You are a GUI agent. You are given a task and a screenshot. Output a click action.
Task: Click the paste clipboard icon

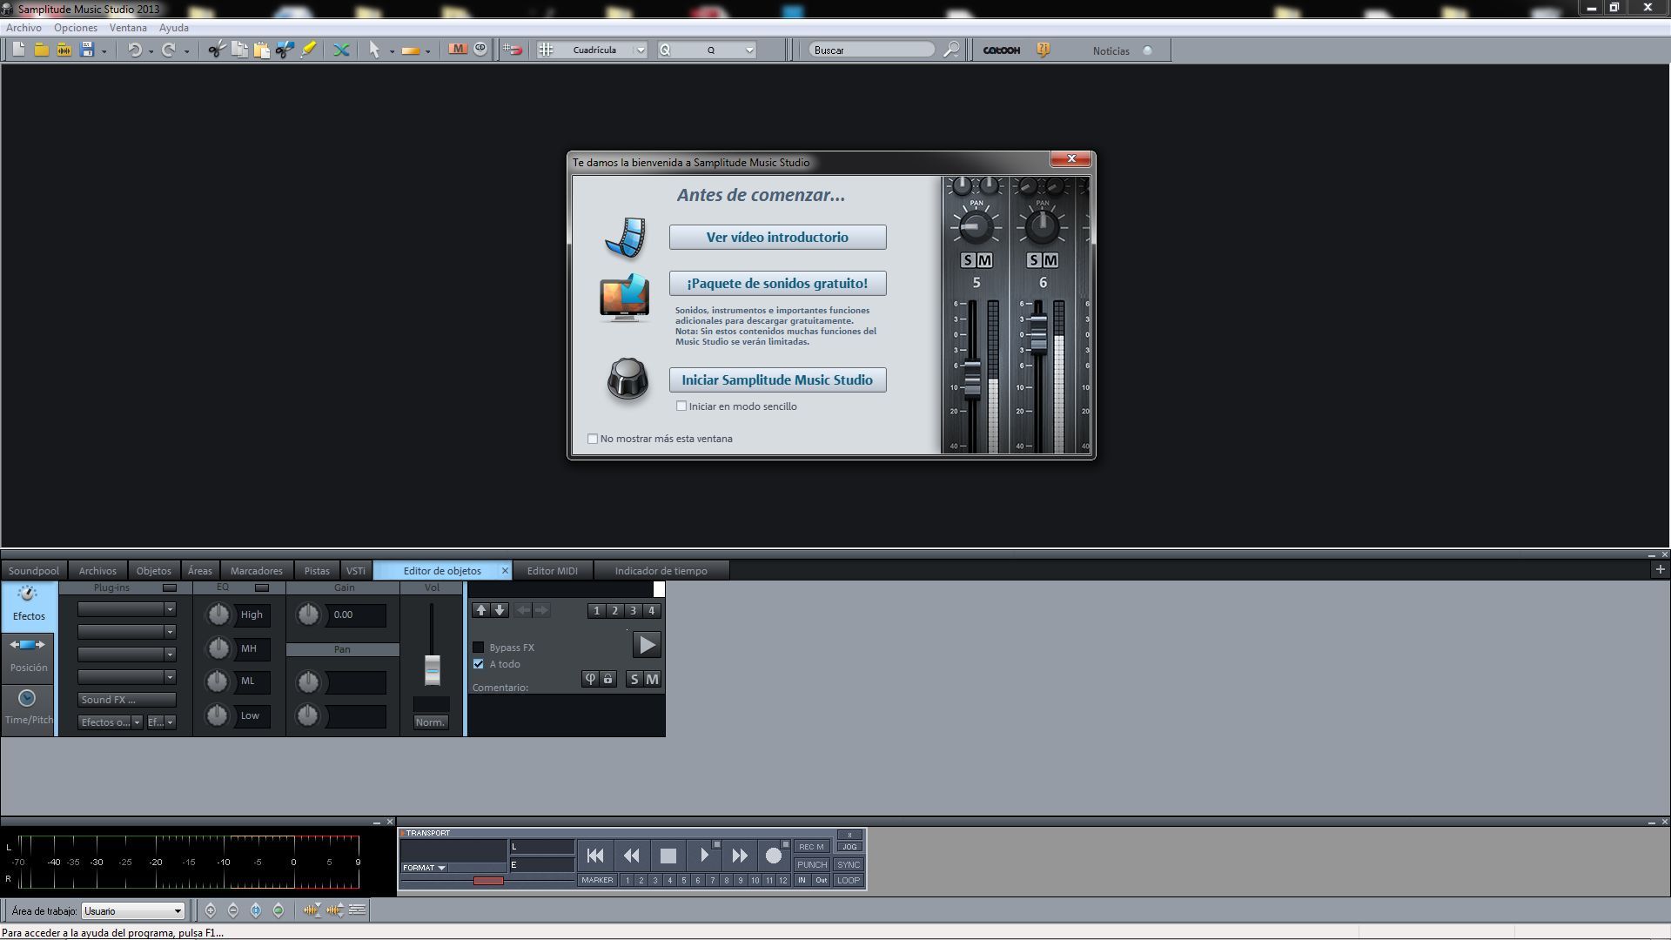point(261,50)
